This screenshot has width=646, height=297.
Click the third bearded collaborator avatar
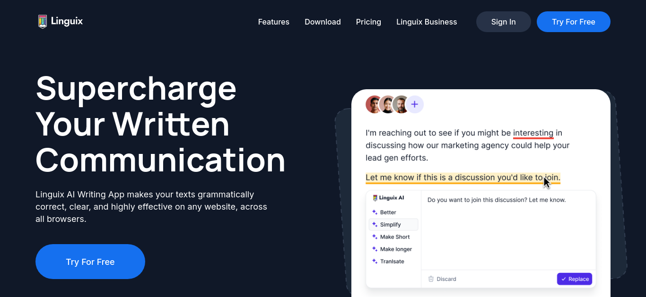[x=401, y=104]
